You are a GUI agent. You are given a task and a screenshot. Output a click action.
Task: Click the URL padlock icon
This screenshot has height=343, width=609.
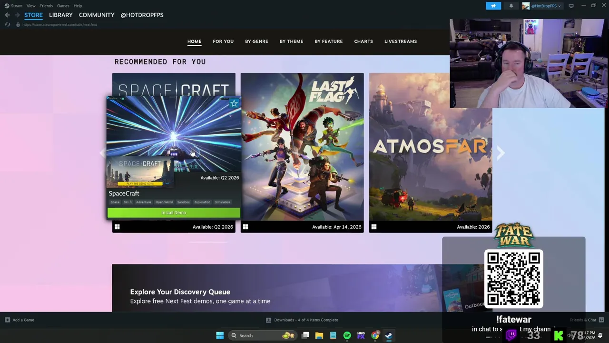click(18, 25)
